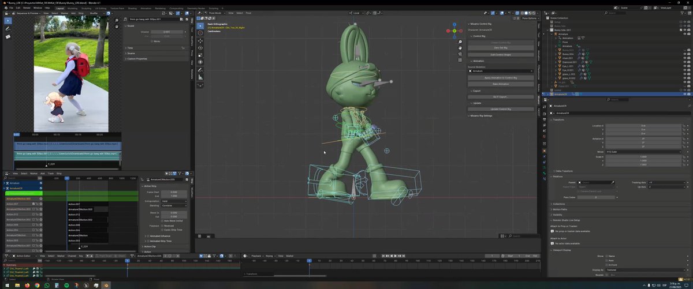The height and width of the screenshot is (289, 693).
Task: Select the Transform tool in the 3D viewport
Action: pos(200,61)
